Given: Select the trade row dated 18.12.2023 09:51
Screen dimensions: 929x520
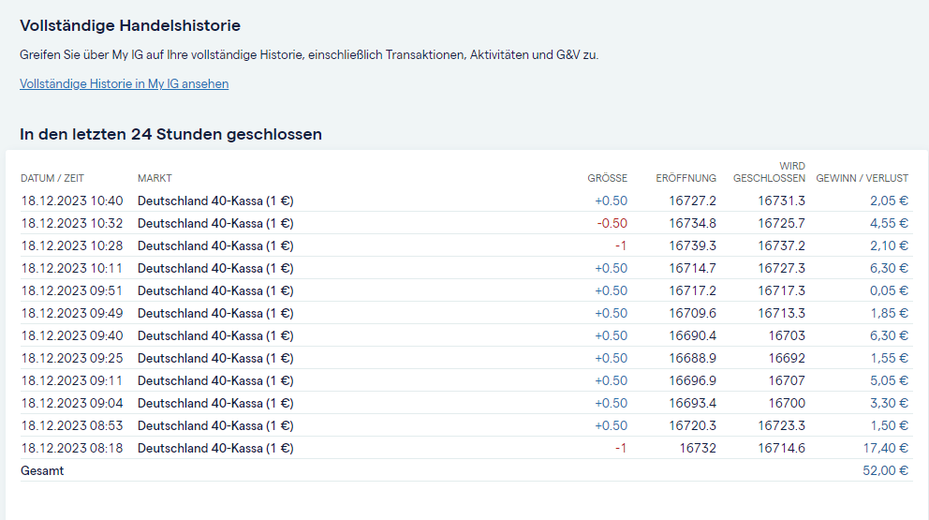Looking at the screenshot, I should pos(72,290).
